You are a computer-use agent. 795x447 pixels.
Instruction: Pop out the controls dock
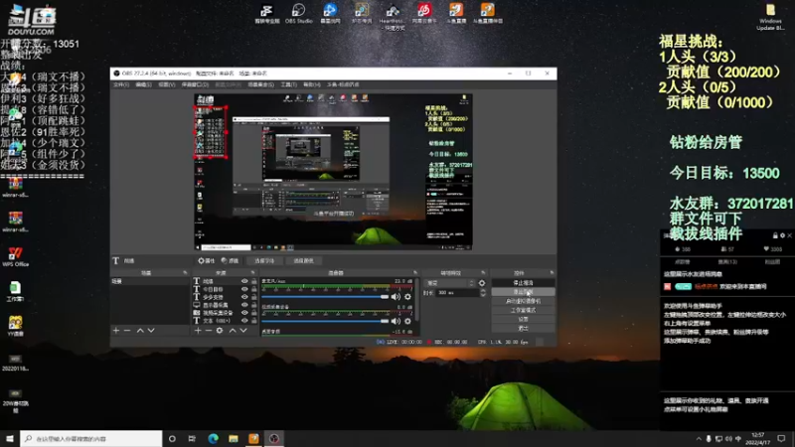click(552, 272)
